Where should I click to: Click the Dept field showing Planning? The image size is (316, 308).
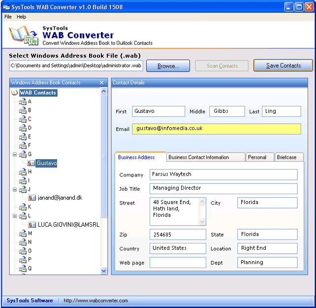(267, 263)
